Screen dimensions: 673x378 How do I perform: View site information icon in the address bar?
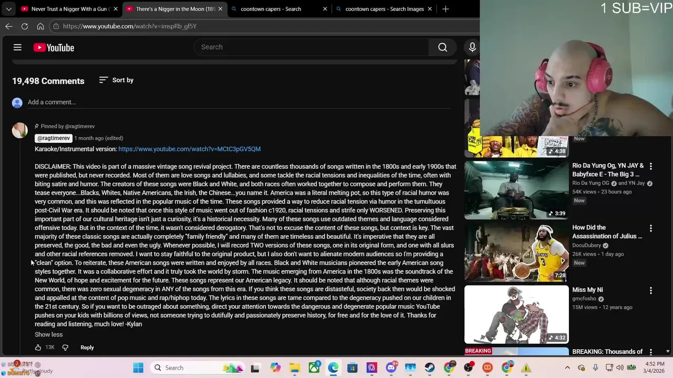(x=56, y=26)
